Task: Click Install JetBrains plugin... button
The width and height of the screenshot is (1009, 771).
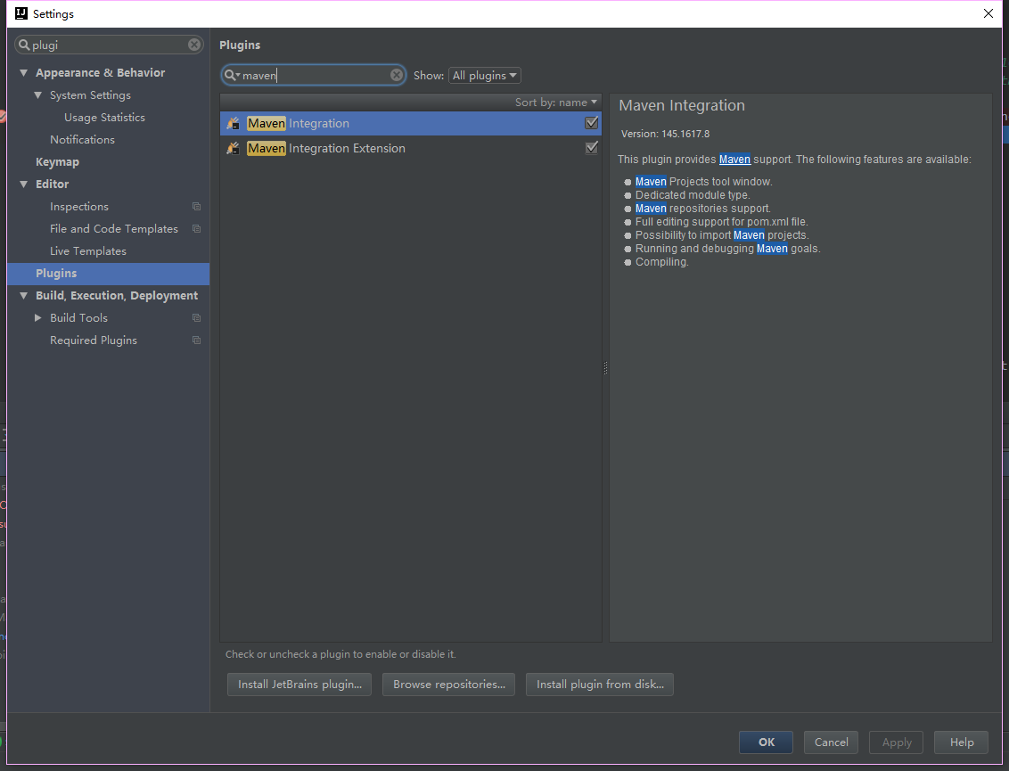Action: point(299,685)
